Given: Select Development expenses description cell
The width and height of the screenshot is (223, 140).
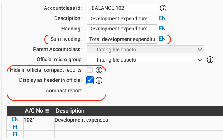Looking at the screenshot, I should [139, 120].
